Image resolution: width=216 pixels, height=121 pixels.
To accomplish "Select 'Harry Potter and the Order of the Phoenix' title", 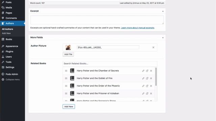I will (x=98, y=86).
